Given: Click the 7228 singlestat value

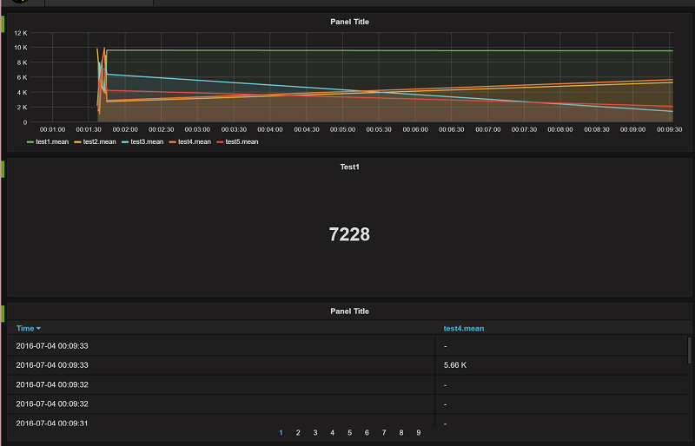Looking at the screenshot, I should (x=349, y=234).
